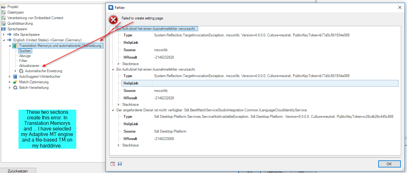Image resolution: width=407 pixels, height=173 pixels.
Task: Collapse the English (United States)->German node
Action: pos(4,40)
